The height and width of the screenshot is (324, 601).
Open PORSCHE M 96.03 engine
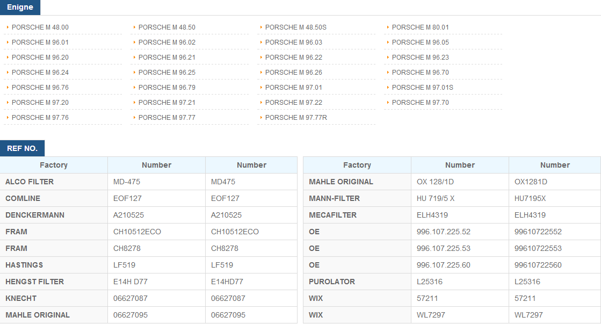[x=294, y=42]
